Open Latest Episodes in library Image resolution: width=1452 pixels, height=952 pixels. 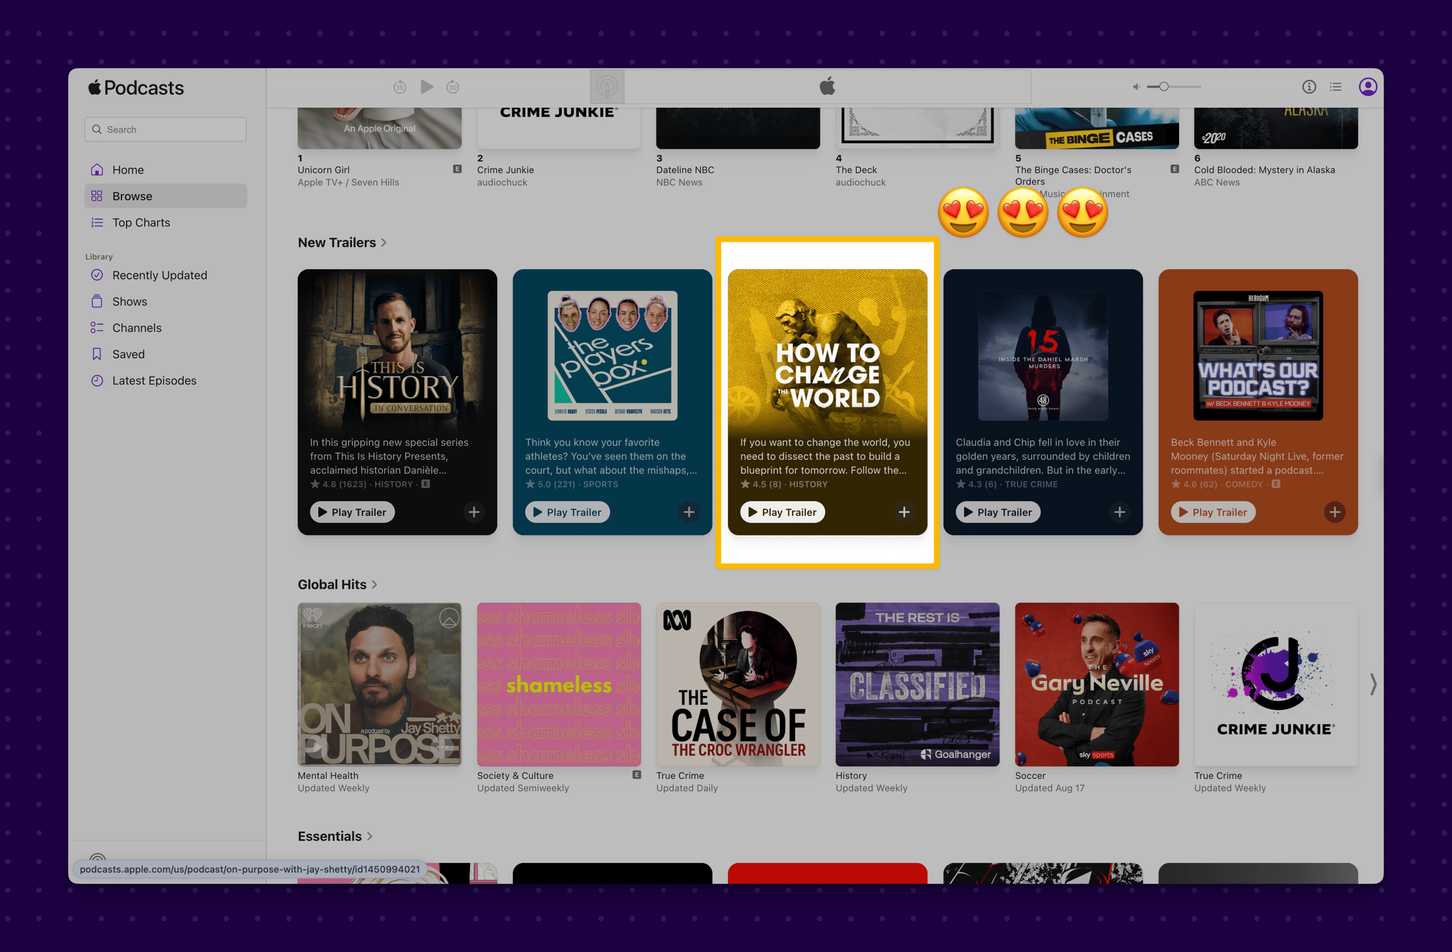[x=165, y=380]
